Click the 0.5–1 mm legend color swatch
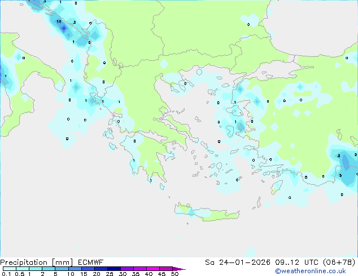The height and width of the screenshot is (276, 358). [x=23, y=269]
